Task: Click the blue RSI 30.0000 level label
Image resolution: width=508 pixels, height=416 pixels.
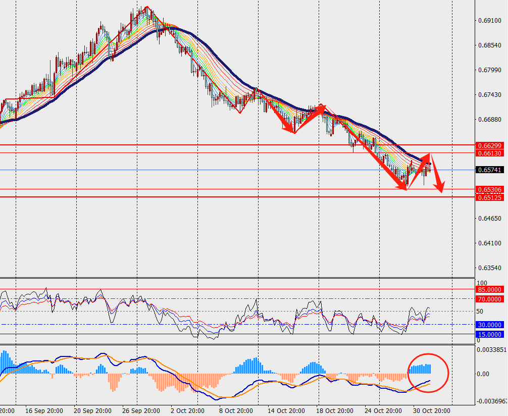Action: [489, 325]
